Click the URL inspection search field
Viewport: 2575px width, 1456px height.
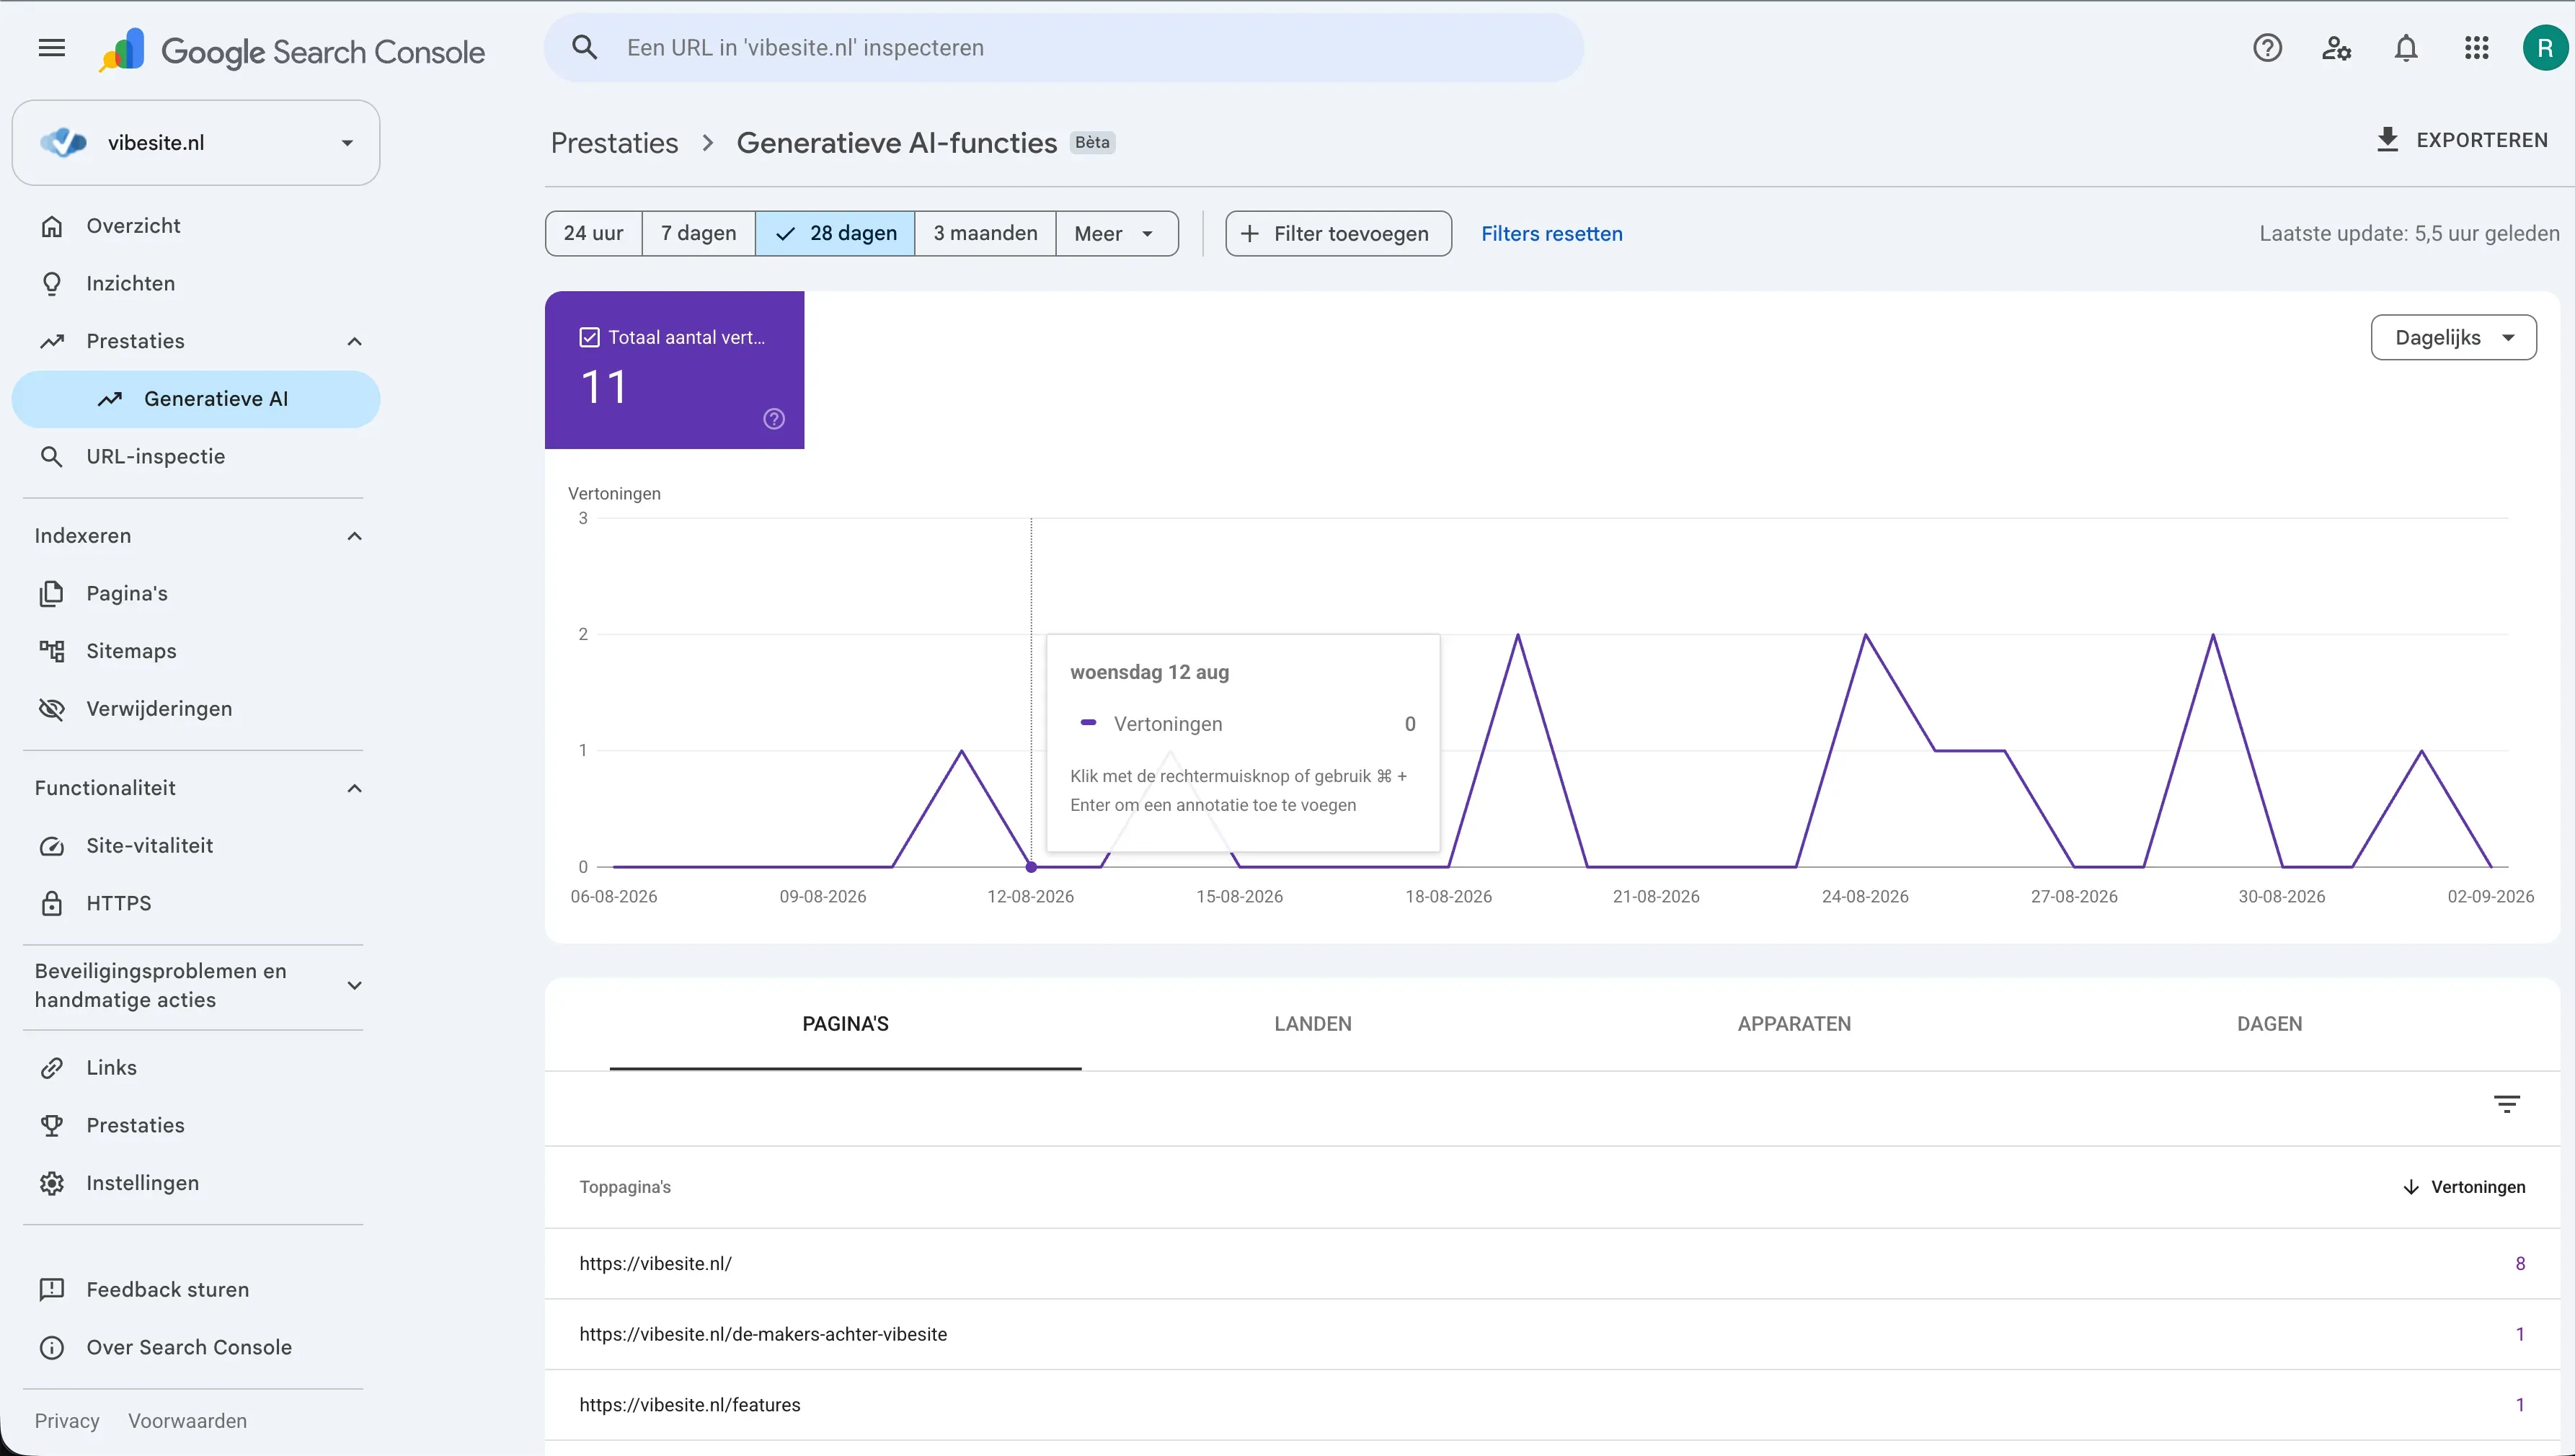[x=1063, y=48]
